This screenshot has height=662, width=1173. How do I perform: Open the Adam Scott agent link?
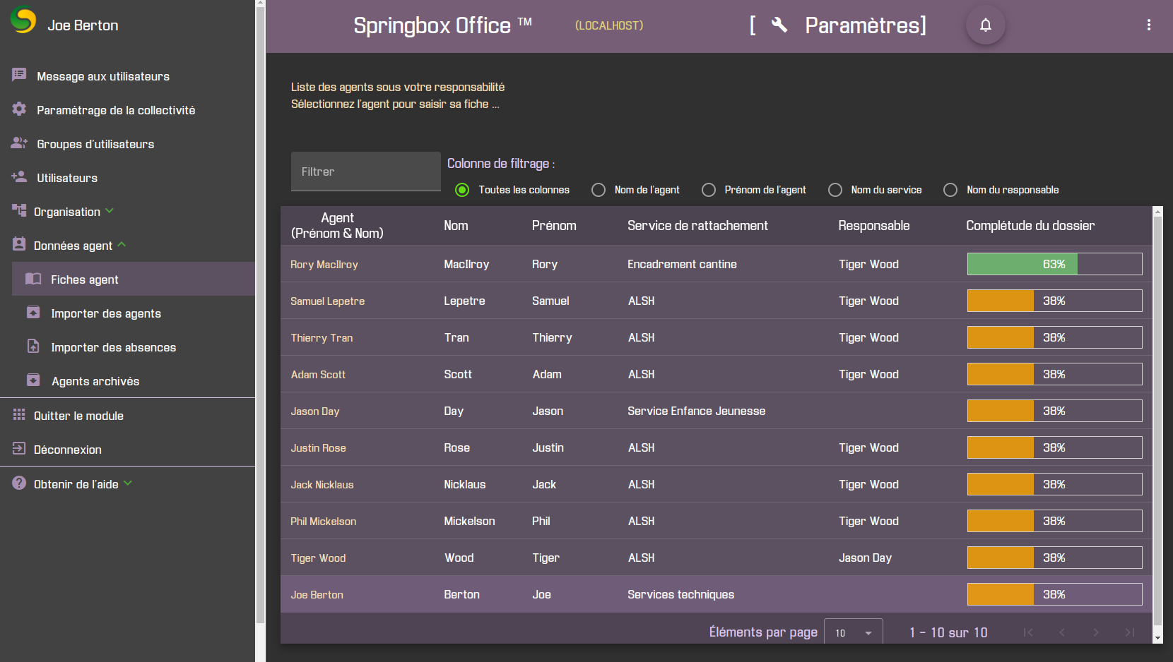tap(318, 375)
